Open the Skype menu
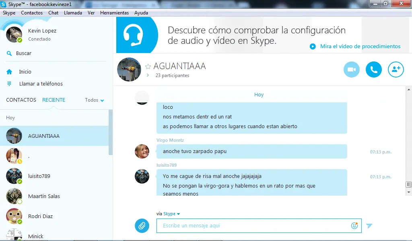This screenshot has width=412, height=241. click(x=9, y=12)
